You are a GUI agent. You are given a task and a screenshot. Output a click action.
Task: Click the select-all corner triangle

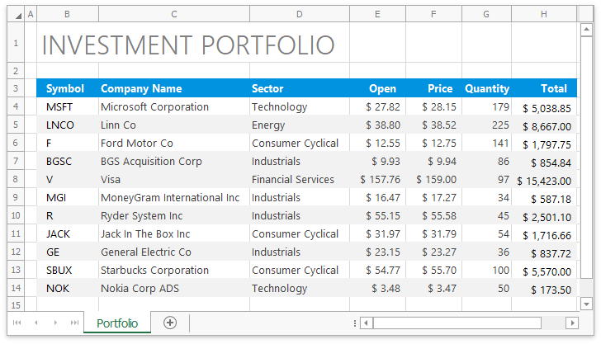[17, 14]
